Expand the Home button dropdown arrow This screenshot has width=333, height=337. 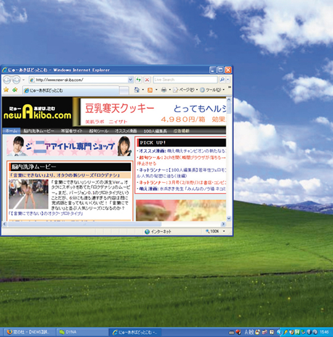pyautogui.click(x=143, y=90)
